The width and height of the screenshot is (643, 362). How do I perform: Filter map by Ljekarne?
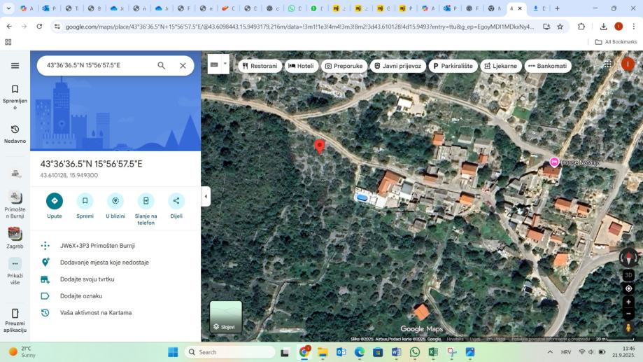click(x=501, y=66)
